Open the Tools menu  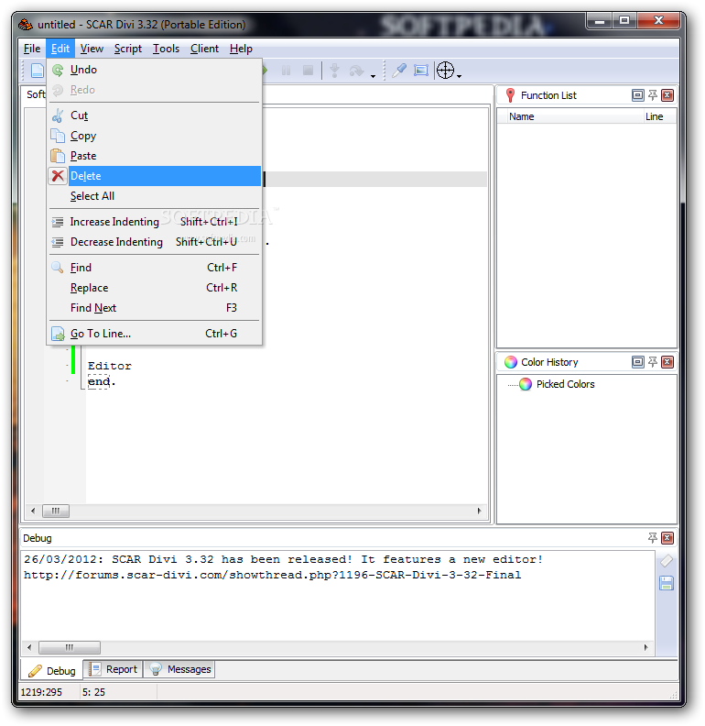coord(166,49)
